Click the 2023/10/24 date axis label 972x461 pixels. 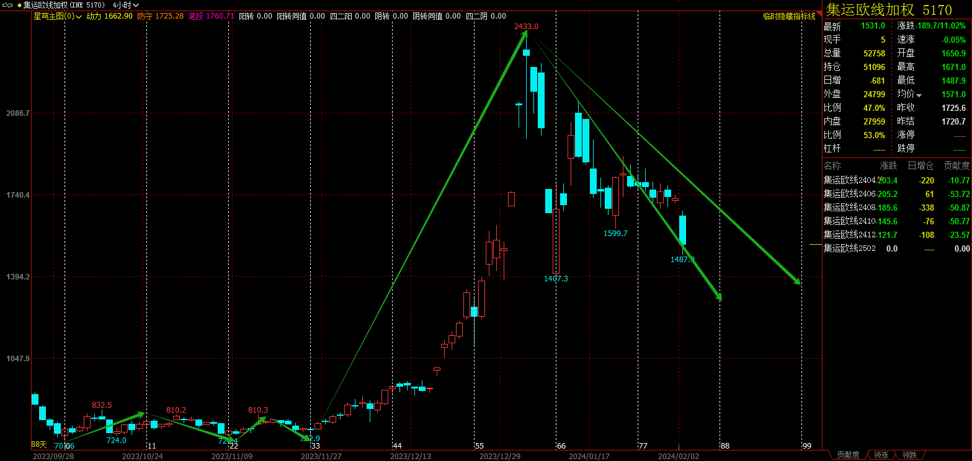tap(143, 456)
